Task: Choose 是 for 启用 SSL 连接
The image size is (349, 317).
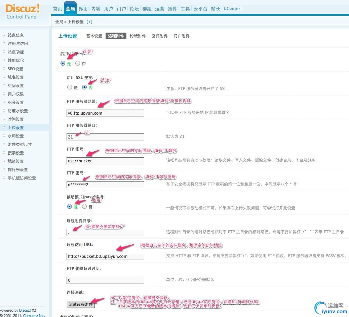Action: pyautogui.click(x=70, y=87)
